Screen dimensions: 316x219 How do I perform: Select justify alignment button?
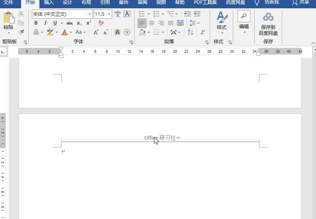click(171, 23)
